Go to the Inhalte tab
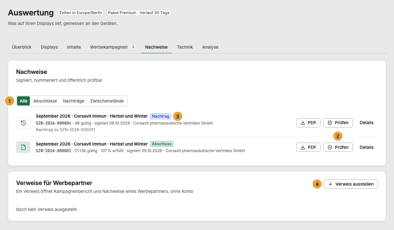 click(74, 47)
